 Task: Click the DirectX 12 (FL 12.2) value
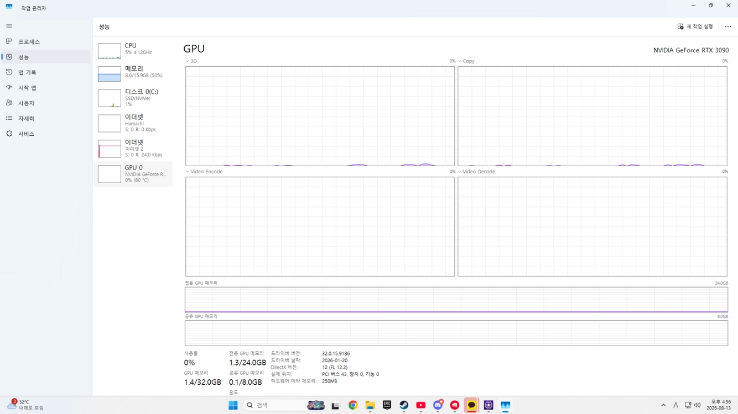tap(335, 367)
